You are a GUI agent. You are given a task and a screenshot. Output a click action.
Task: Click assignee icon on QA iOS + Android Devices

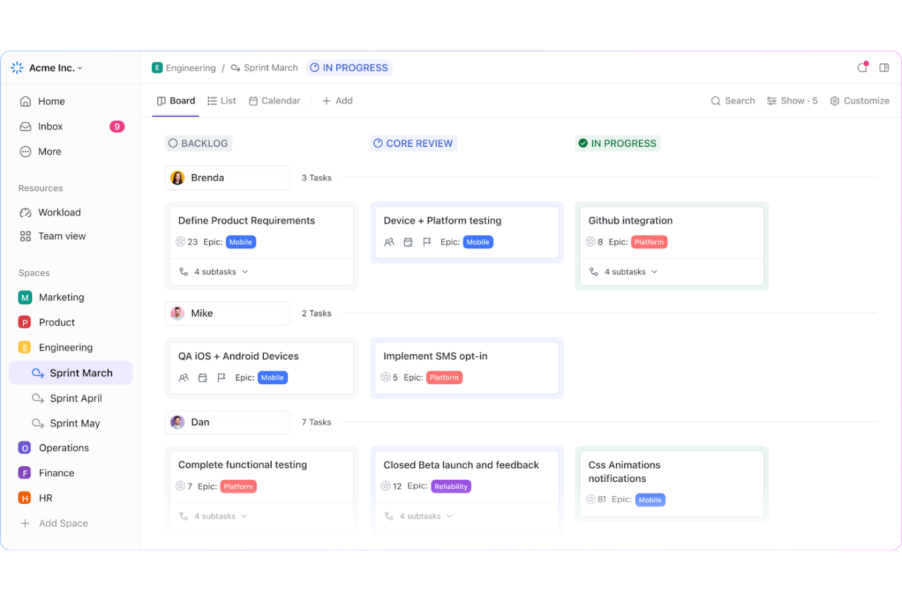coord(183,378)
